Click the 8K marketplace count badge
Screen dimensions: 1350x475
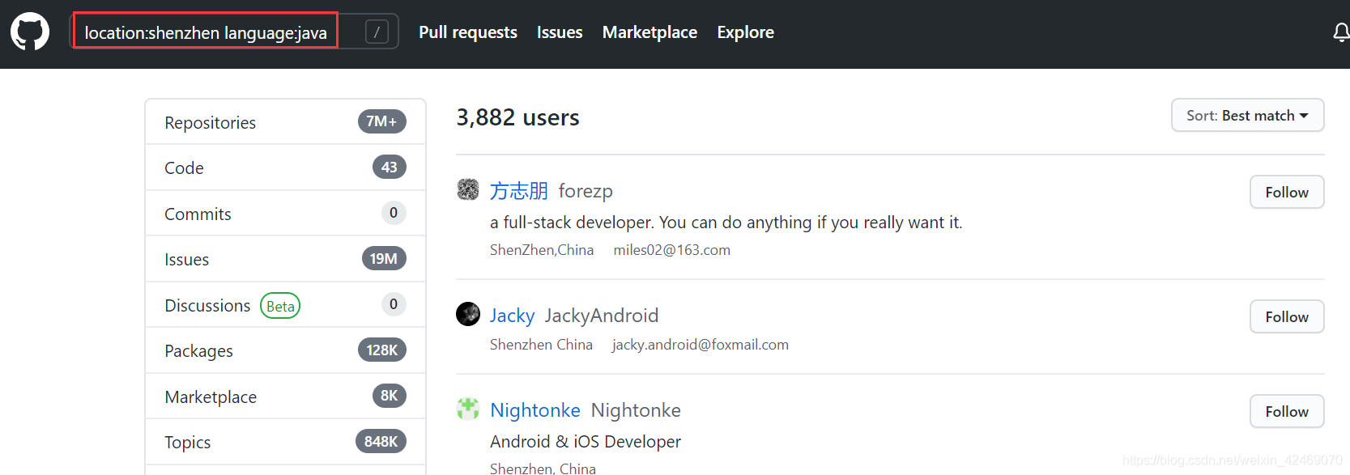pyautogui.click(x=390, y=396)
